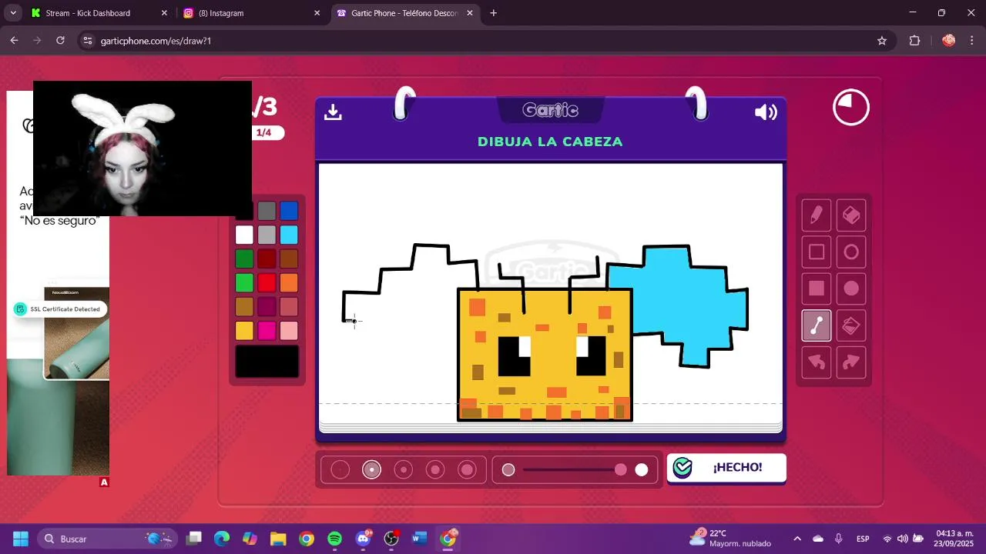Download the drawing with the download icon
This screenshot has height=554, width=986.
tap(333, 112)
